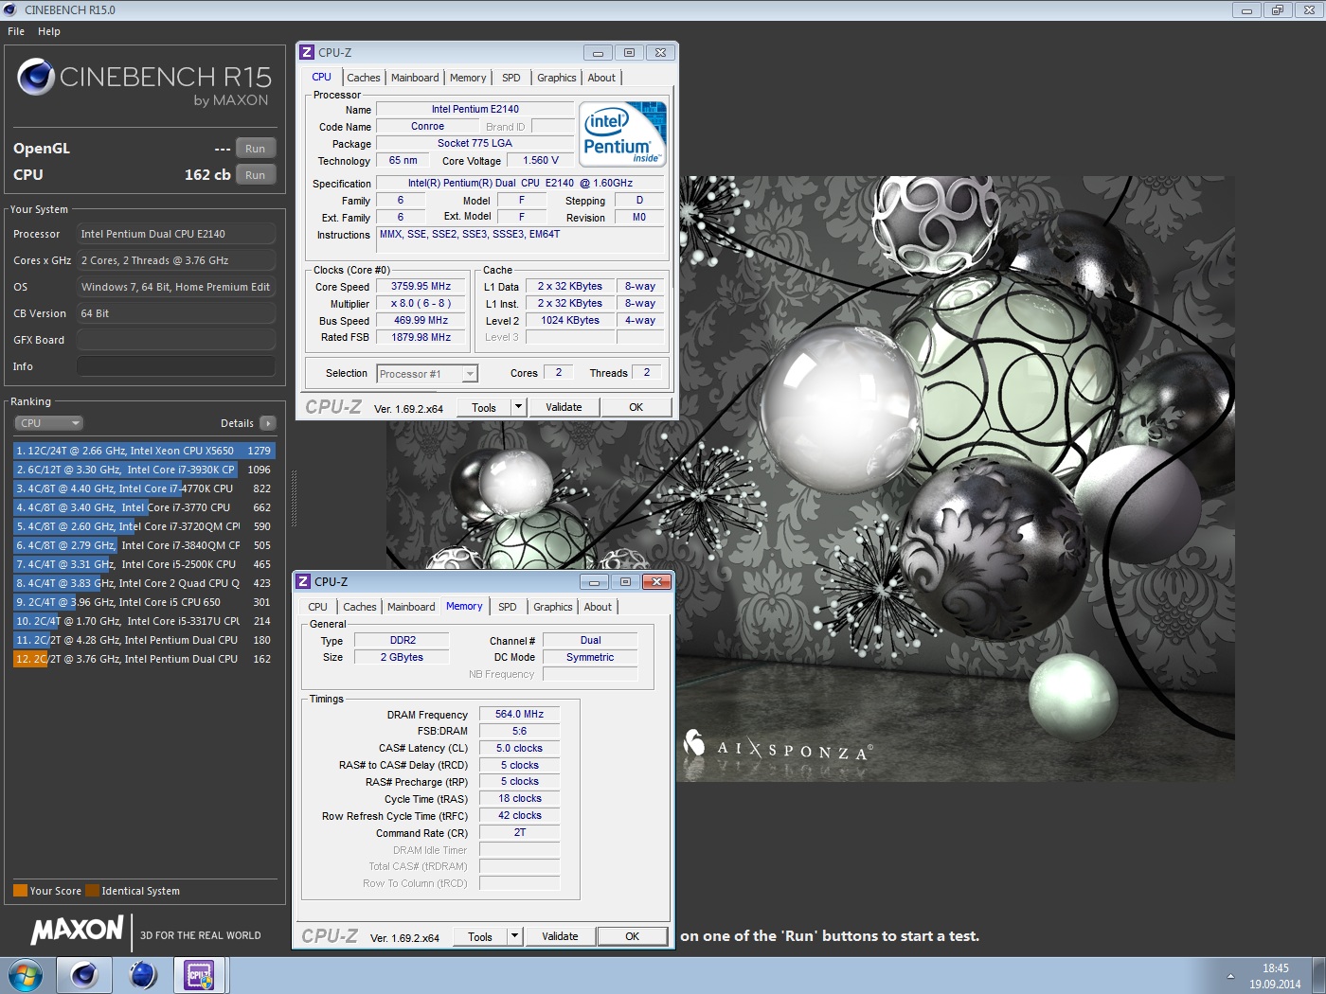
Task: Switch to Memory tab in upper CPU-Z
Action: point(468,78)
